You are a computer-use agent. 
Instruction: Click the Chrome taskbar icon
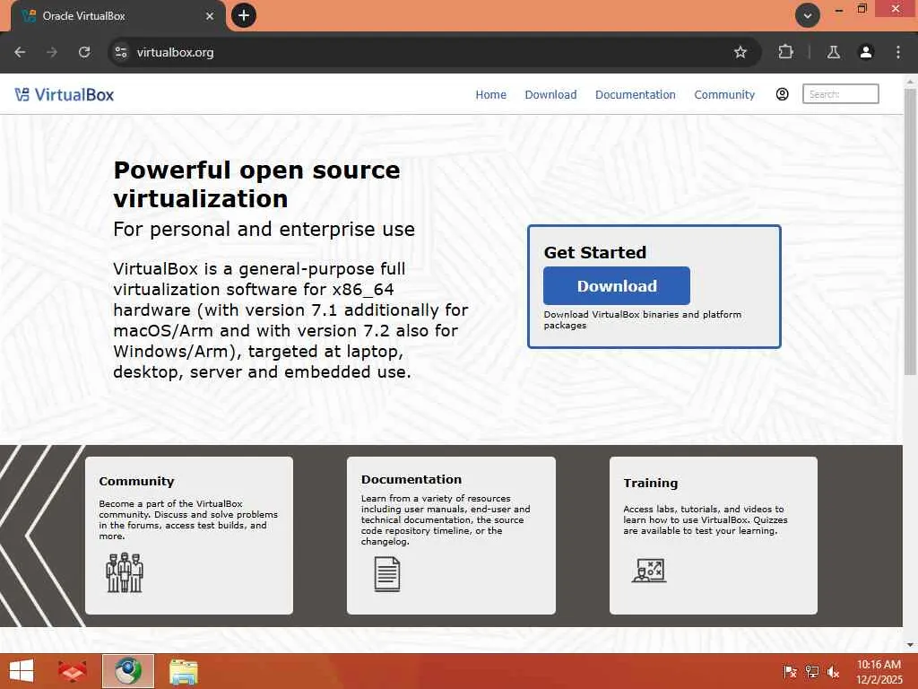click(x=128, y=671)
